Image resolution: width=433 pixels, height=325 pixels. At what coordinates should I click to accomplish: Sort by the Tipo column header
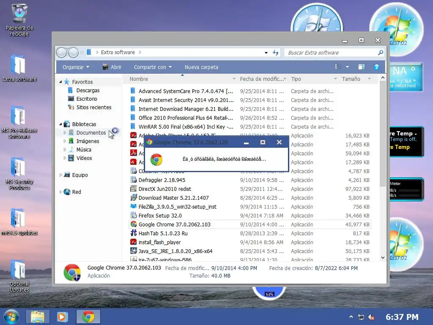click(x=296, y=79)
